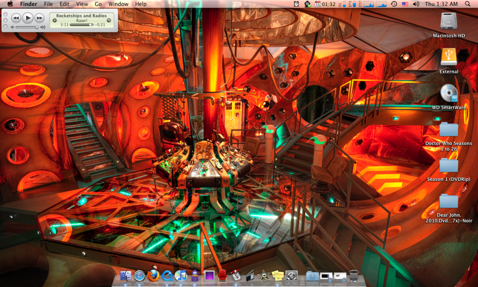Open Finder from the Dock
The height and width of the screenshot is (287, 478).
125,276
